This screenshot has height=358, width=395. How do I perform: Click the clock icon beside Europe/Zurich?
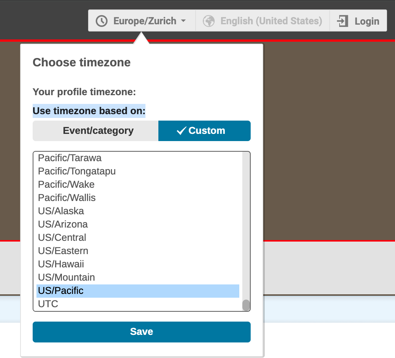click(x=101, y=21)
